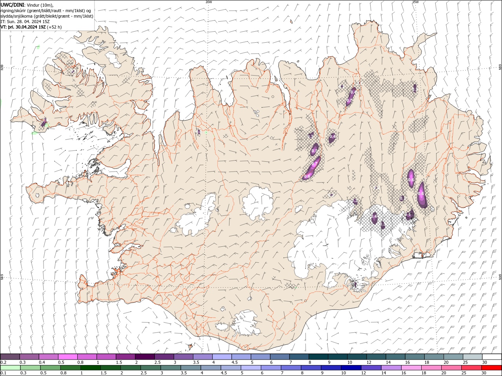Click the 'slydda/snjókoma' legend description line

pyautogui.click(x=47, y=16)
